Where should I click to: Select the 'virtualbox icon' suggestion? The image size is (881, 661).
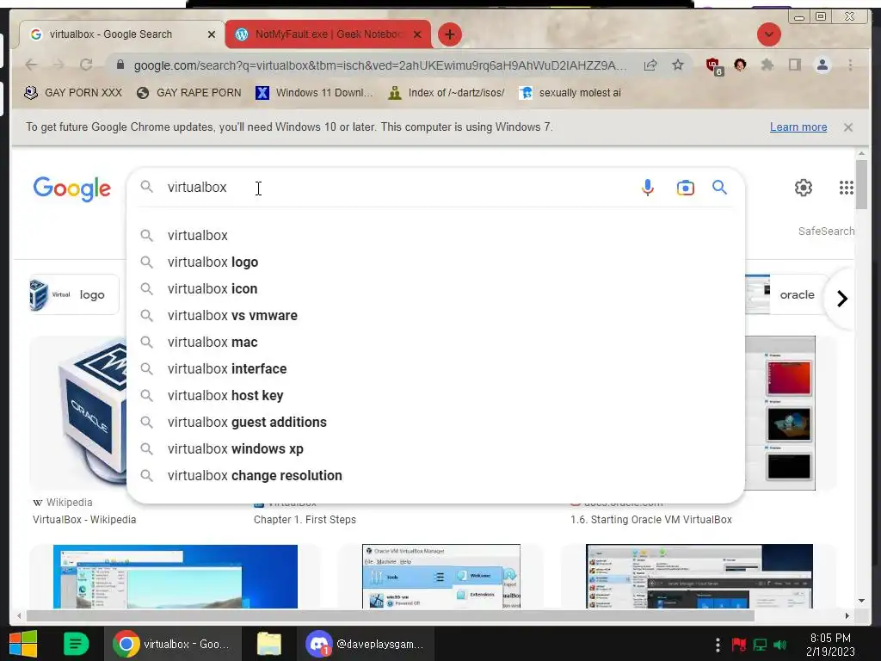pyautogui.click(x=435, y=288)
